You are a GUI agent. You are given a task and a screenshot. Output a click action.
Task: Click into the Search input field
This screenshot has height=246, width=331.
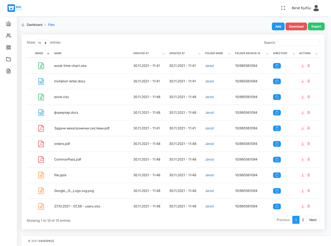298,43
